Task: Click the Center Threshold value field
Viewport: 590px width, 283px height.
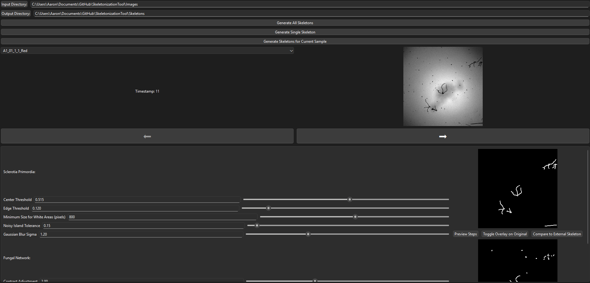Action: click(x=137, y=200)
